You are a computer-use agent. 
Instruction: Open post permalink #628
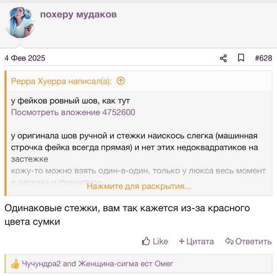[264, 58]
